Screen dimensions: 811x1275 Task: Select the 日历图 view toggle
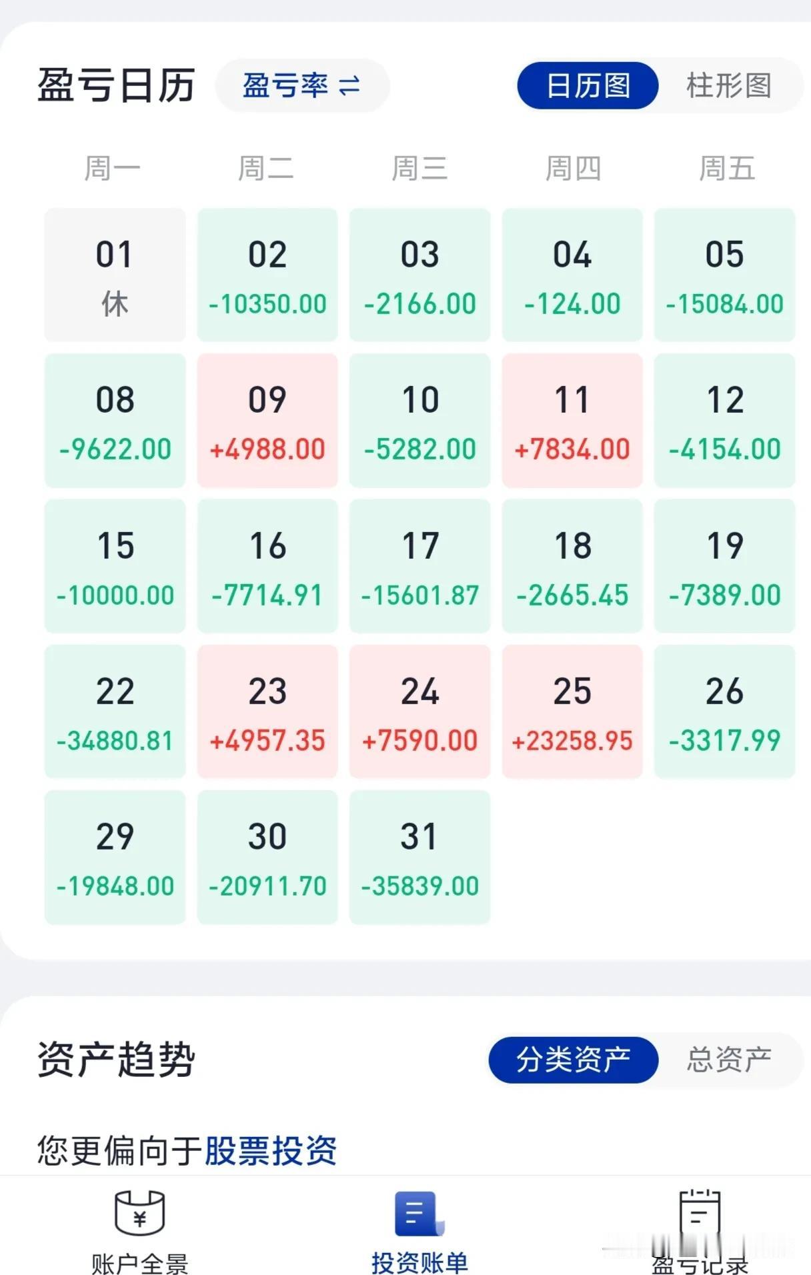pos(588,85)
